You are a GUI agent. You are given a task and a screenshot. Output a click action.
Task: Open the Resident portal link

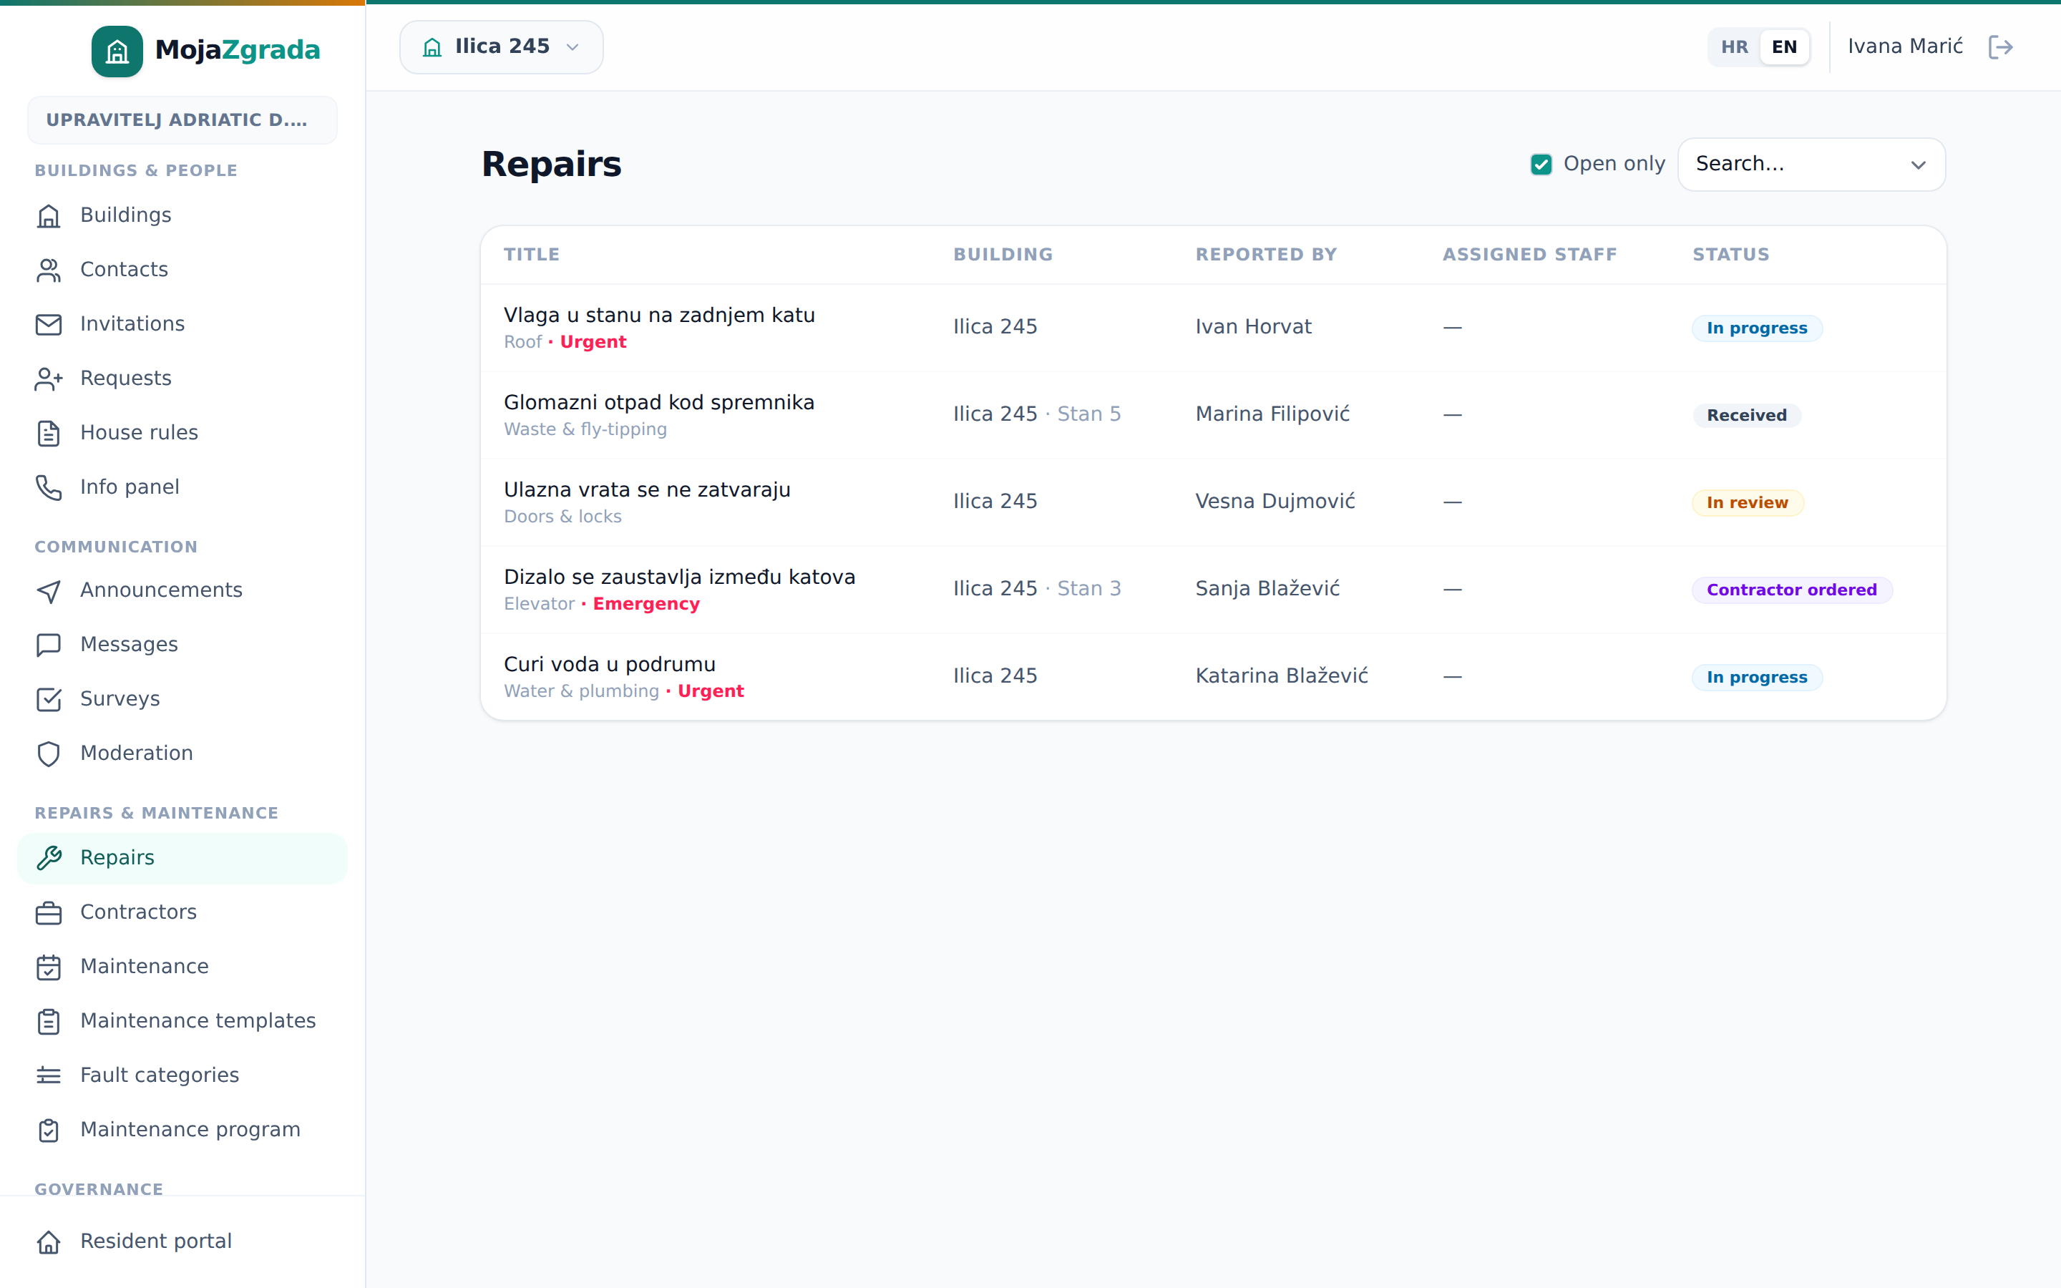[182, 1241]
